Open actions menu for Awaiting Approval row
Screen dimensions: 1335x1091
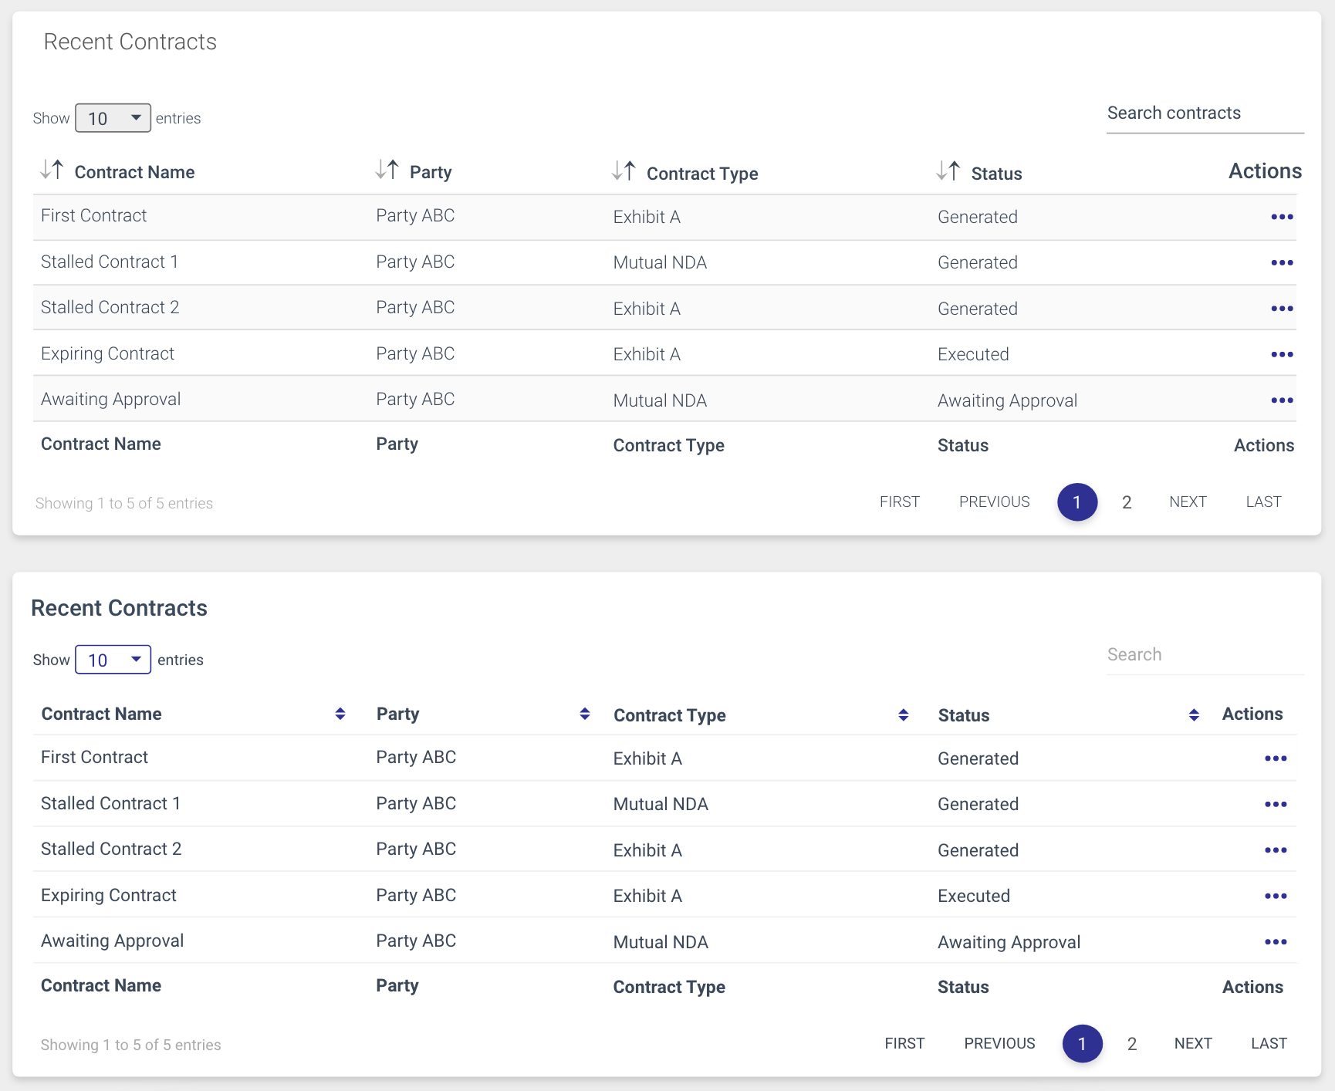tap(1282, 400)
